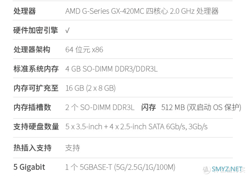Select the 4 GB SO-DIMM DDR3/DDR3L text
The image size is (247, 176).
[x=112, y=69]
